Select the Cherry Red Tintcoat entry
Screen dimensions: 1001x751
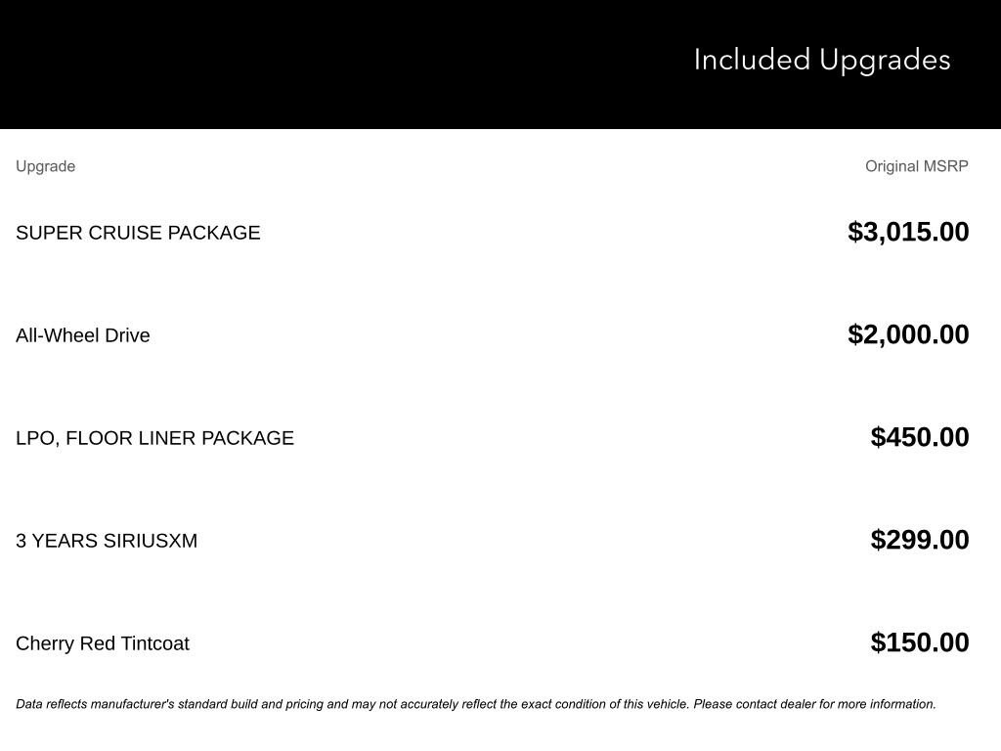102,643
